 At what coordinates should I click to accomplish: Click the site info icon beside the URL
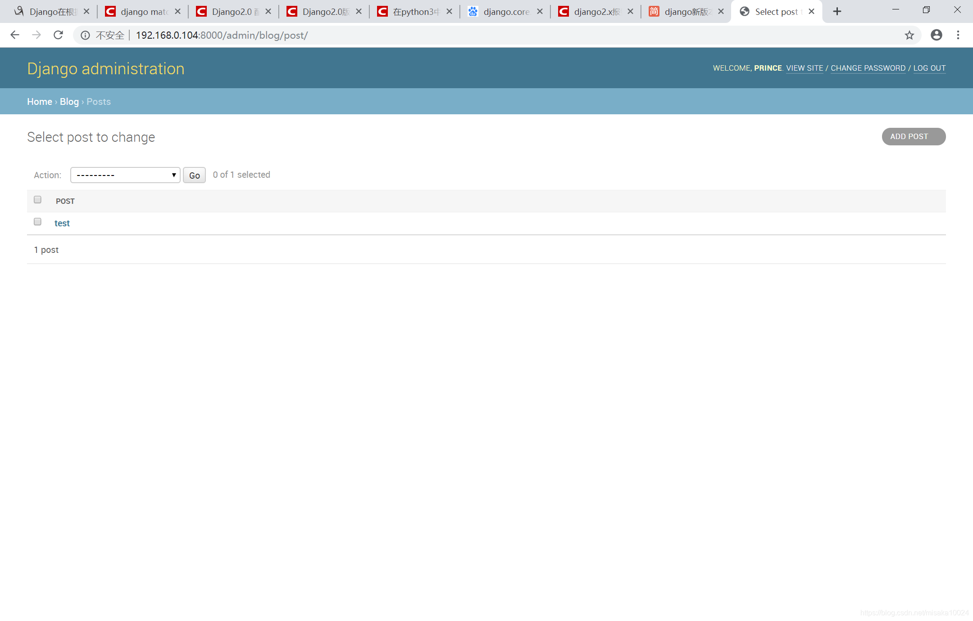(x=85, y=35)
